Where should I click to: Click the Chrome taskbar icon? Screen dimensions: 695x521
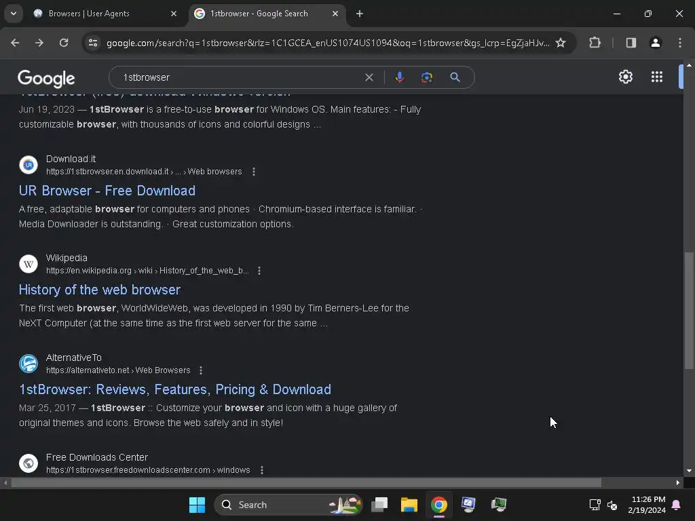tap(439, 505)
